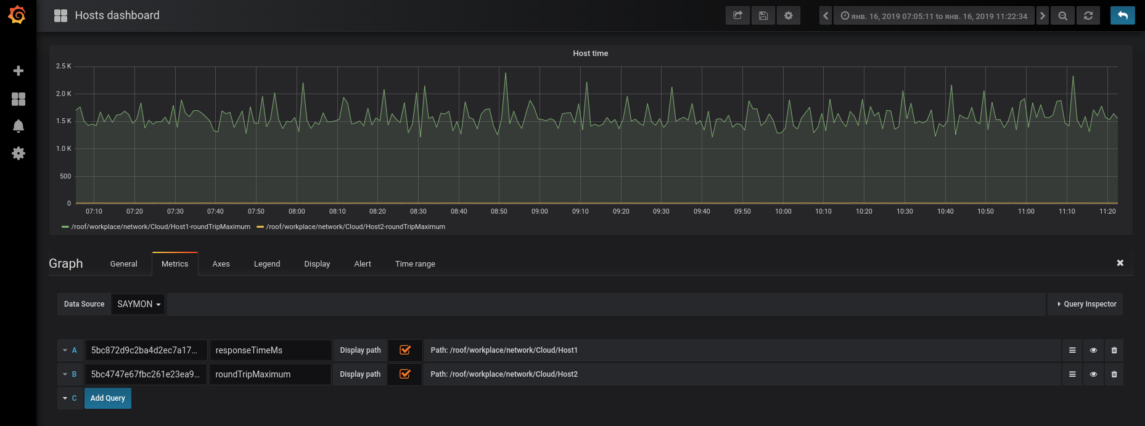
Task: Open dashboard settings gear in top bar
Action: 789,15
